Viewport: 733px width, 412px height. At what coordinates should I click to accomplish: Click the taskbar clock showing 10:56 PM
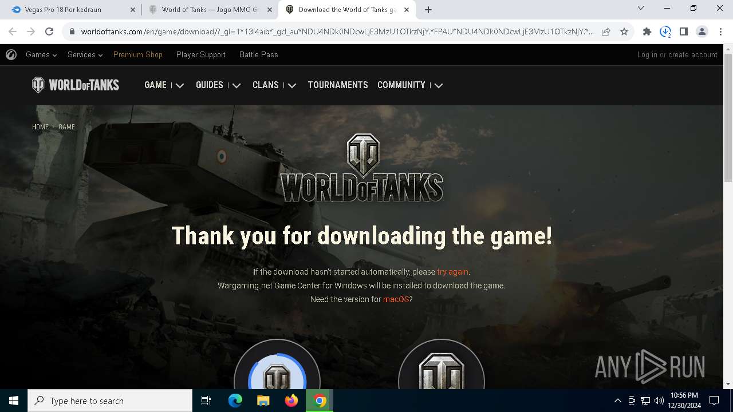tap(684, 401)
